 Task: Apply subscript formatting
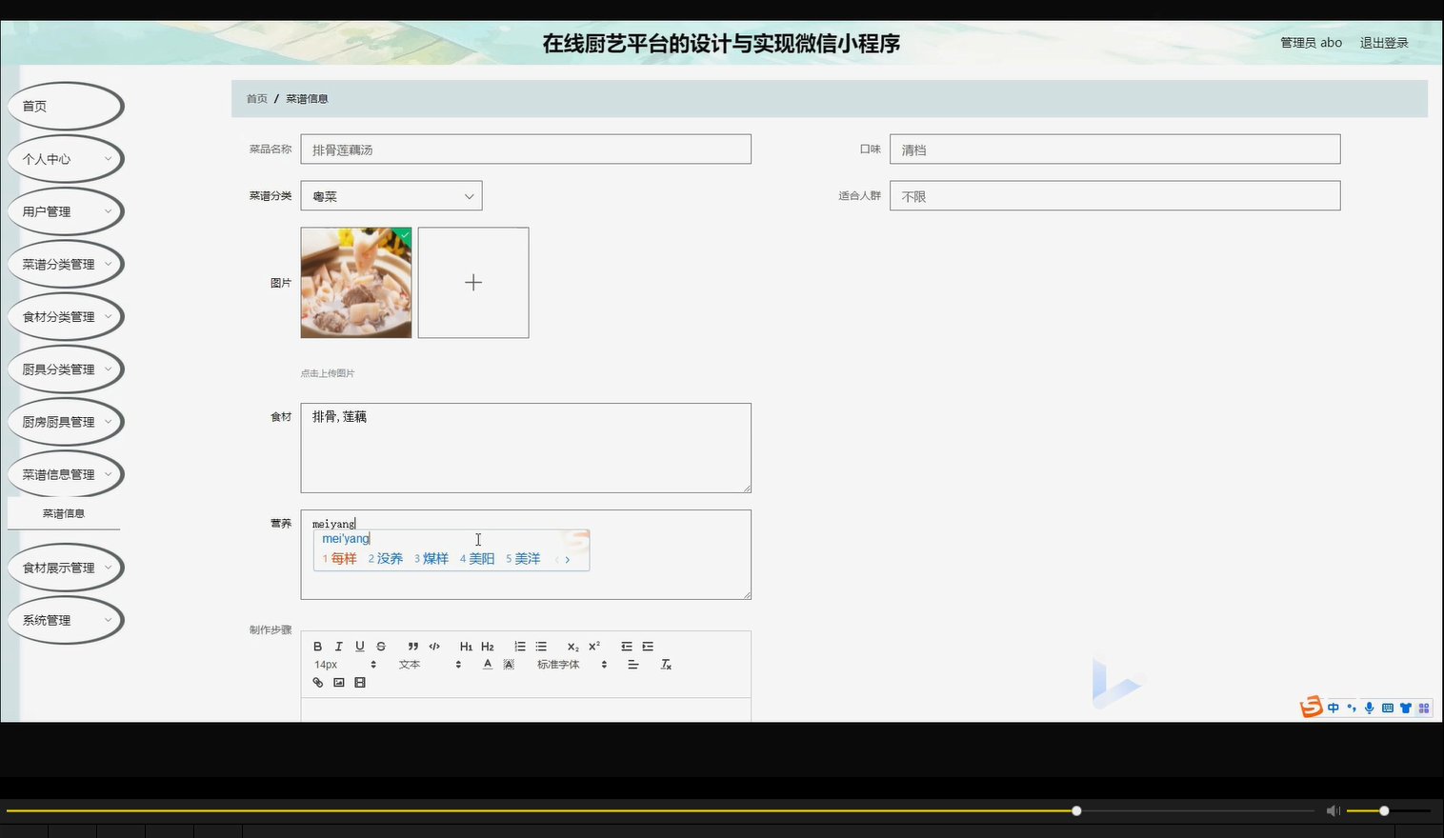[572, 647]
